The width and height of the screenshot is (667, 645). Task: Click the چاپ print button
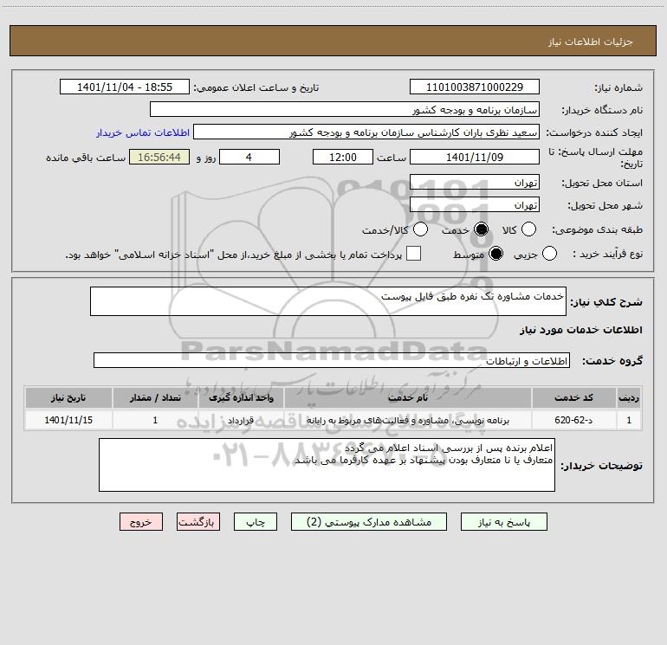coord(256,522)
